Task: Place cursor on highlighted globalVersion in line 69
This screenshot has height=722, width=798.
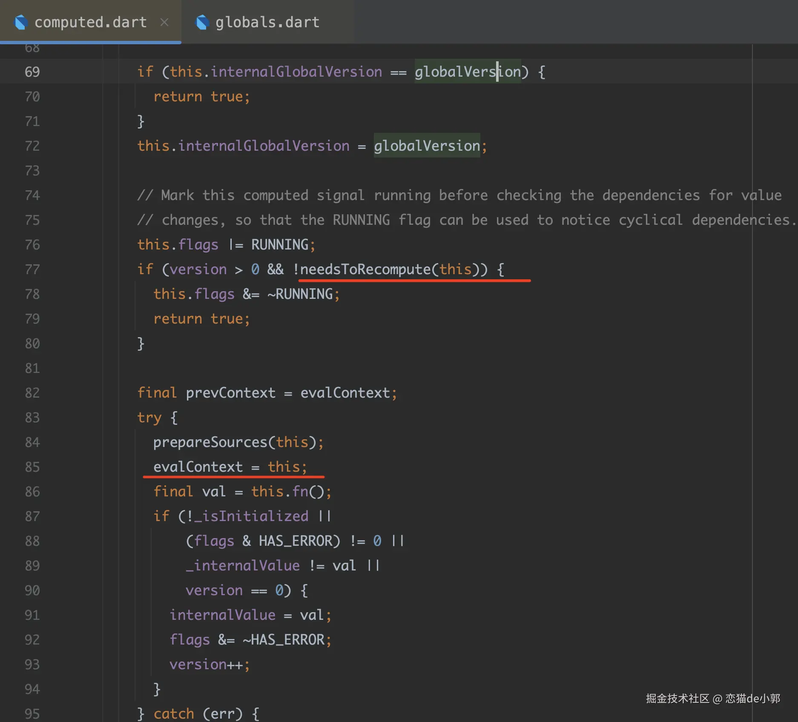Action: pos(468,72)
